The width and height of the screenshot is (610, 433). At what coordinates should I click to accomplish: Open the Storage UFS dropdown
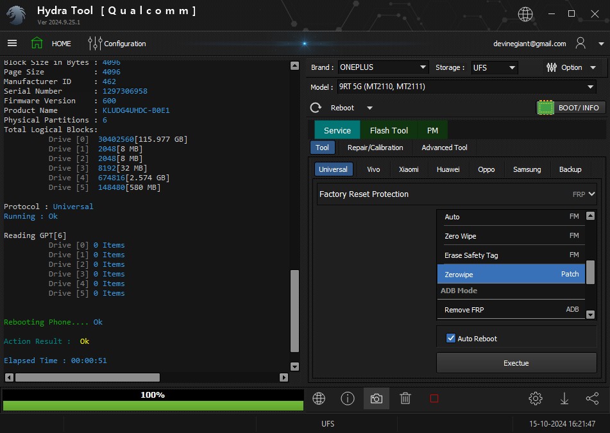tap(494, 67)
